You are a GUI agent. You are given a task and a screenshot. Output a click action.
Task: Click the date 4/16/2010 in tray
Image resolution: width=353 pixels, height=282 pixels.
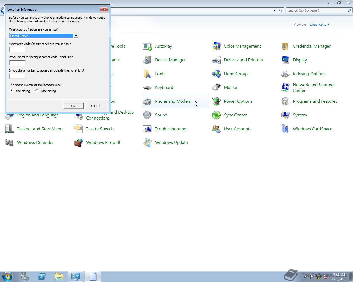339,279
